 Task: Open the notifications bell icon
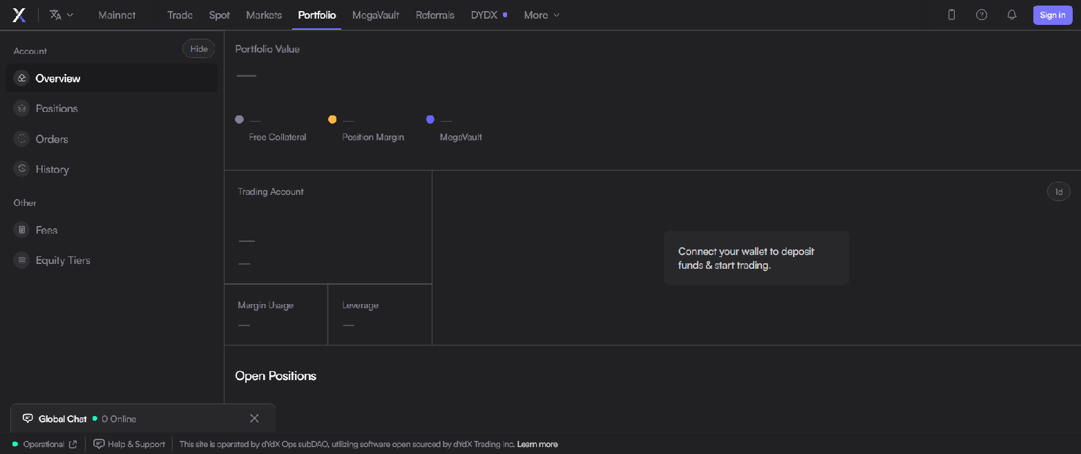click(x=1012, y=15)
